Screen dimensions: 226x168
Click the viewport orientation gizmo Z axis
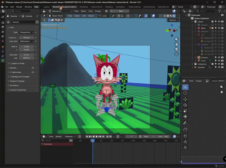tap(172, 25)
